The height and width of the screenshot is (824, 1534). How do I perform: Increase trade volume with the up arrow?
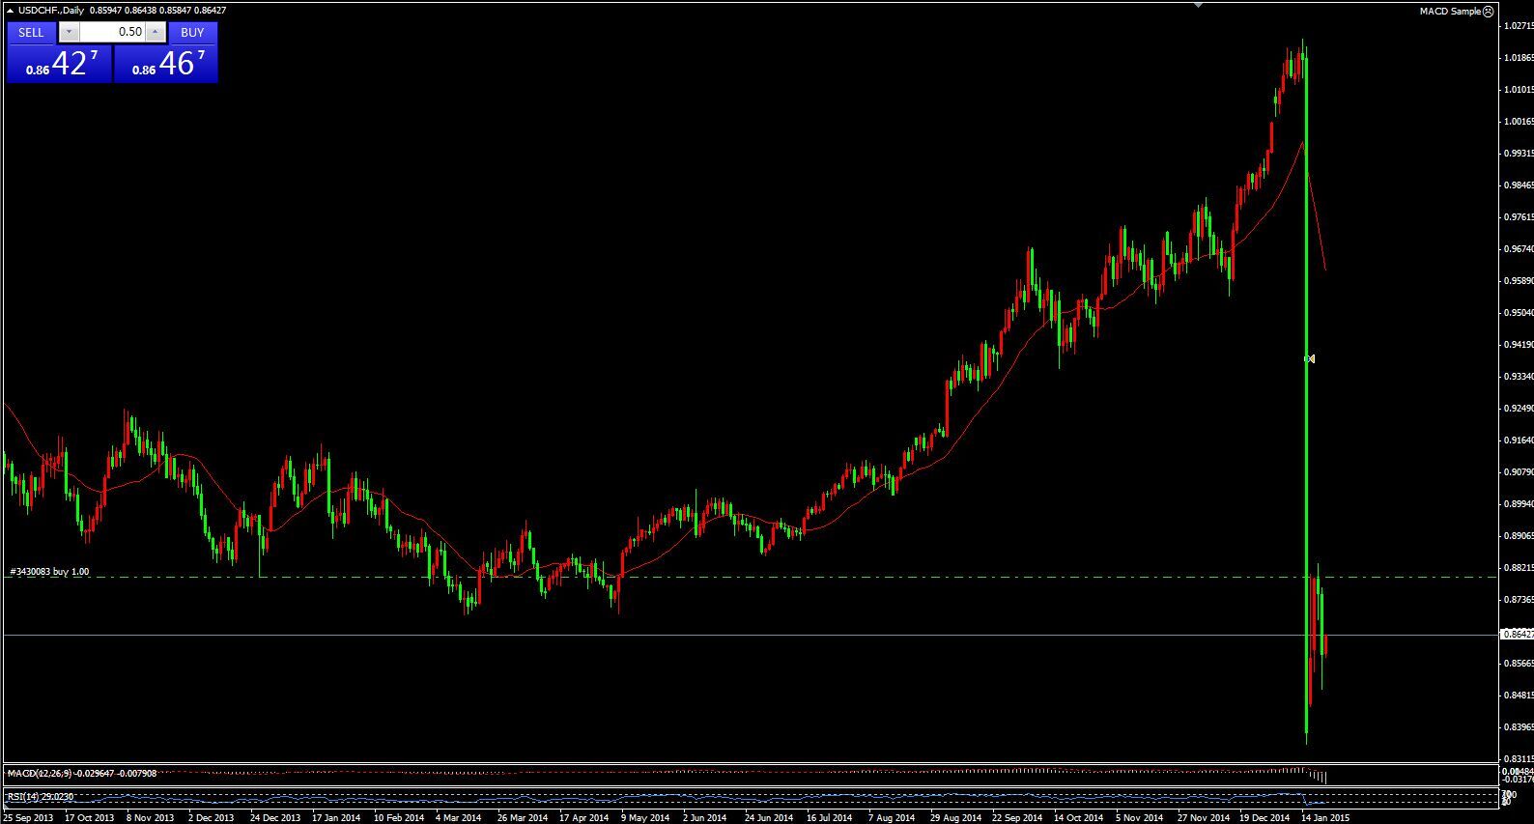(x=155, y=32)
